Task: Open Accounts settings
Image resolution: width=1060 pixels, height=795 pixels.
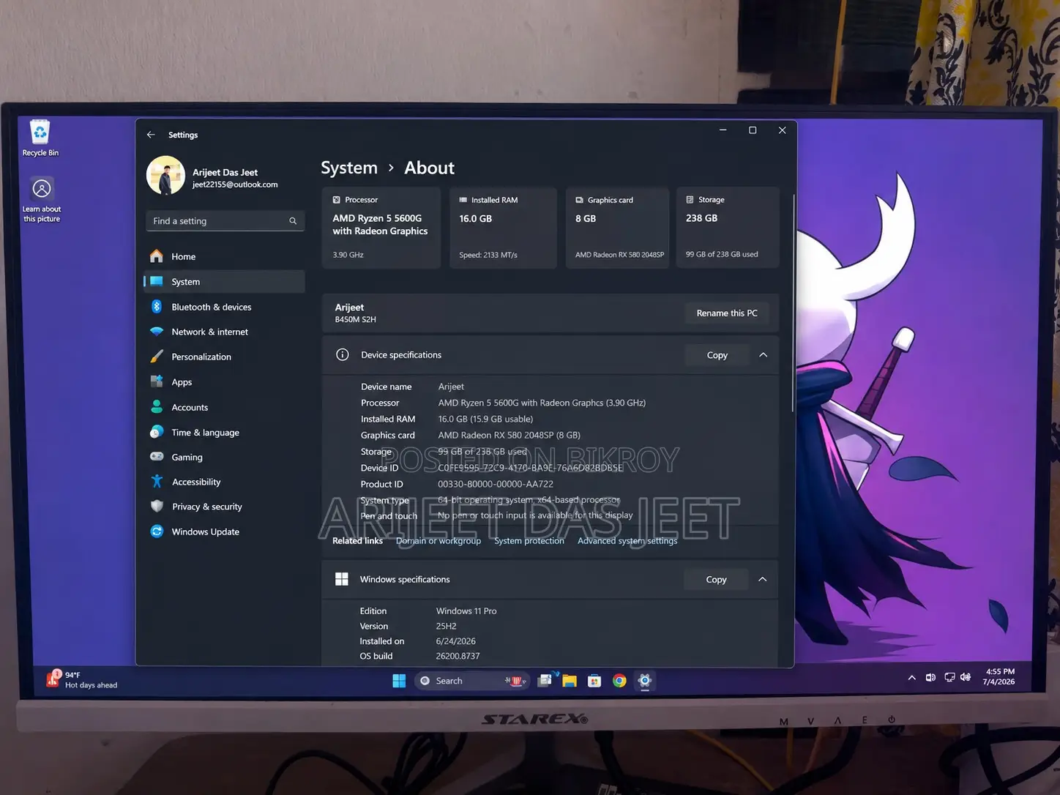Action: [224, 408]
